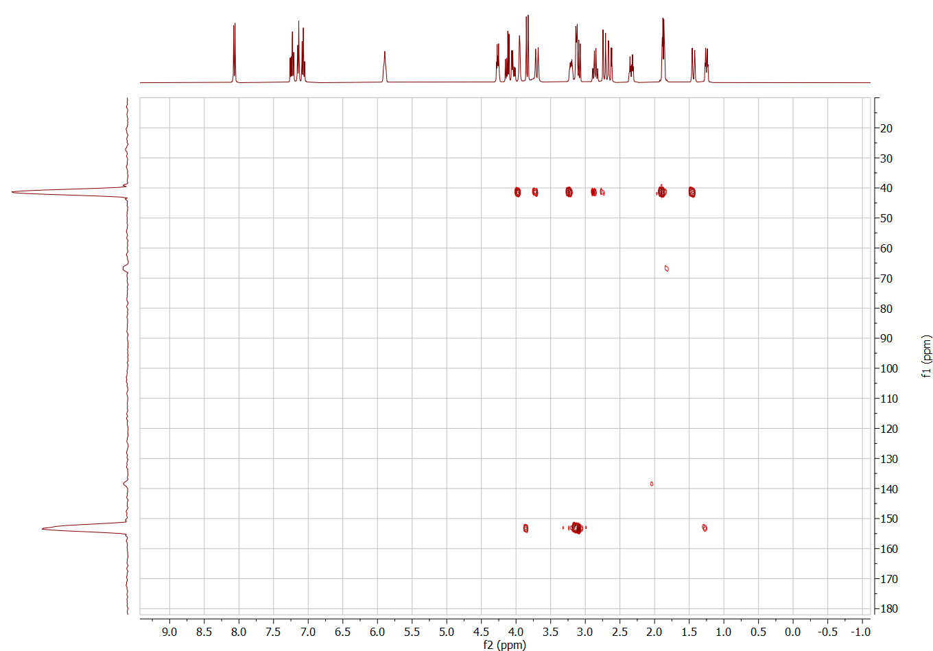Click the cross peak at 1.27 ppm, 153 ppm
Image resolution: width=933 pixels, height=651 pixels.
[x=705, y=528]
